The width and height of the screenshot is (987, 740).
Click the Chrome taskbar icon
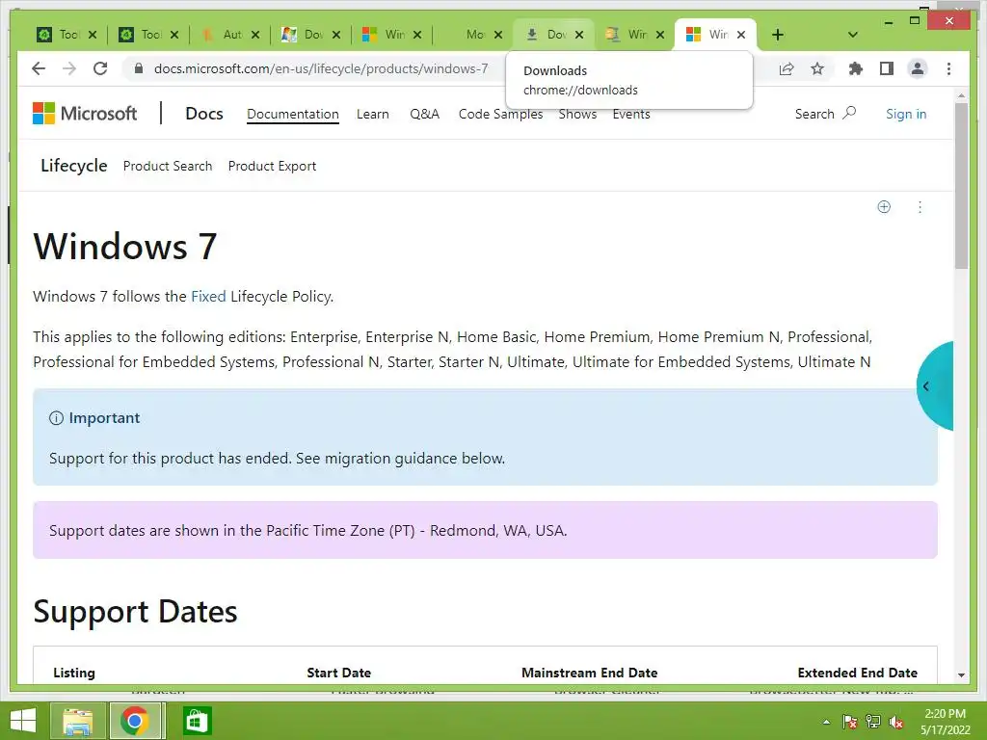(135, 721)
